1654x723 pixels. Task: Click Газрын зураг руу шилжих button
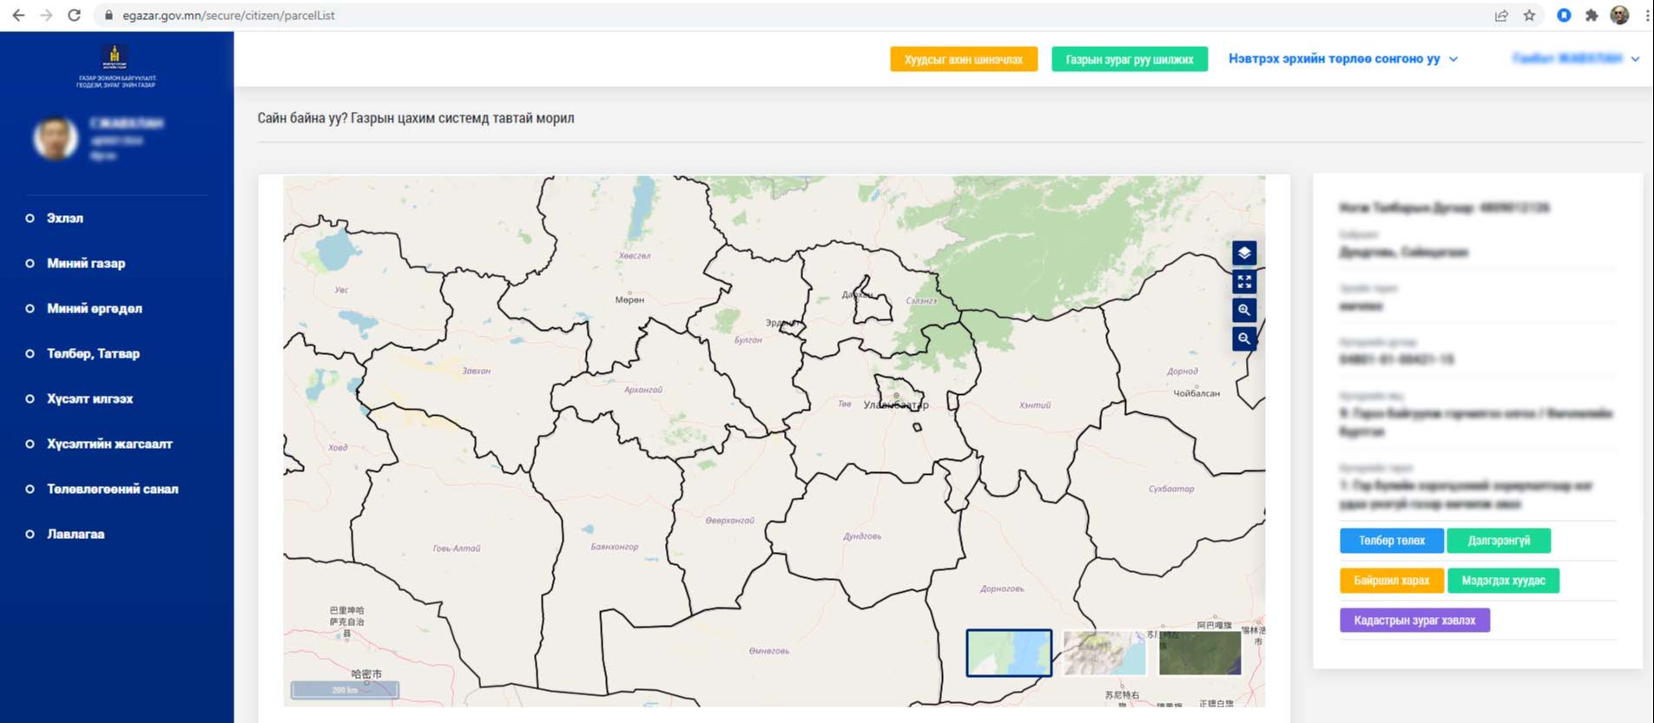pos(1130,59)
